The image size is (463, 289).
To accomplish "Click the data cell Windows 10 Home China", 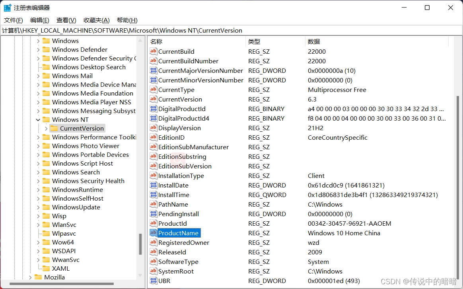I will coord(344,233).
